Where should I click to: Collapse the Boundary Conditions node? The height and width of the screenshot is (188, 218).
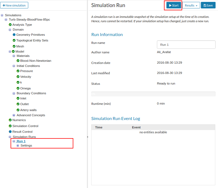click(x=14, y=93)
